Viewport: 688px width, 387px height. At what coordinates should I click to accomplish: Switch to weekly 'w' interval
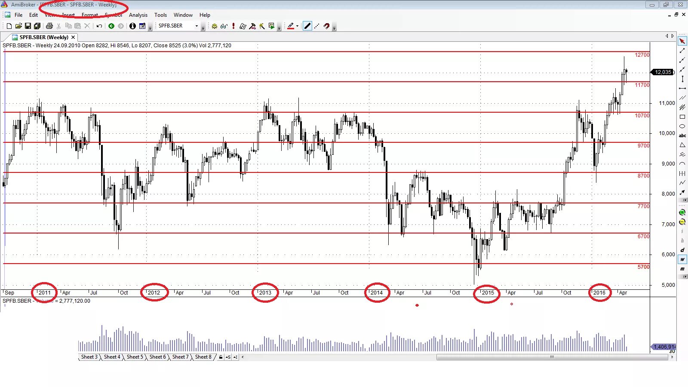tap(682, 259)
